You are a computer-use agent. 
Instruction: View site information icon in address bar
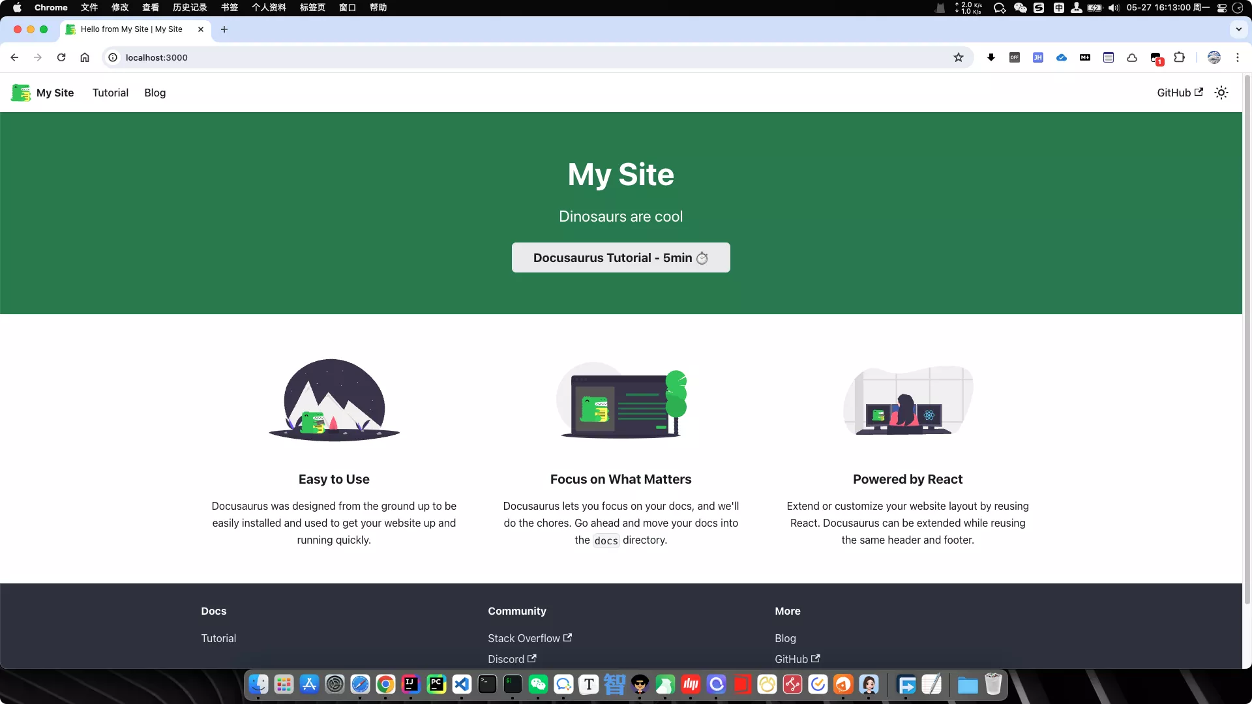coord(113,57)
